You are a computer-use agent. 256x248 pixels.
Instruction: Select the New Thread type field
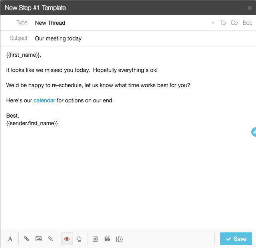[50, 23]
